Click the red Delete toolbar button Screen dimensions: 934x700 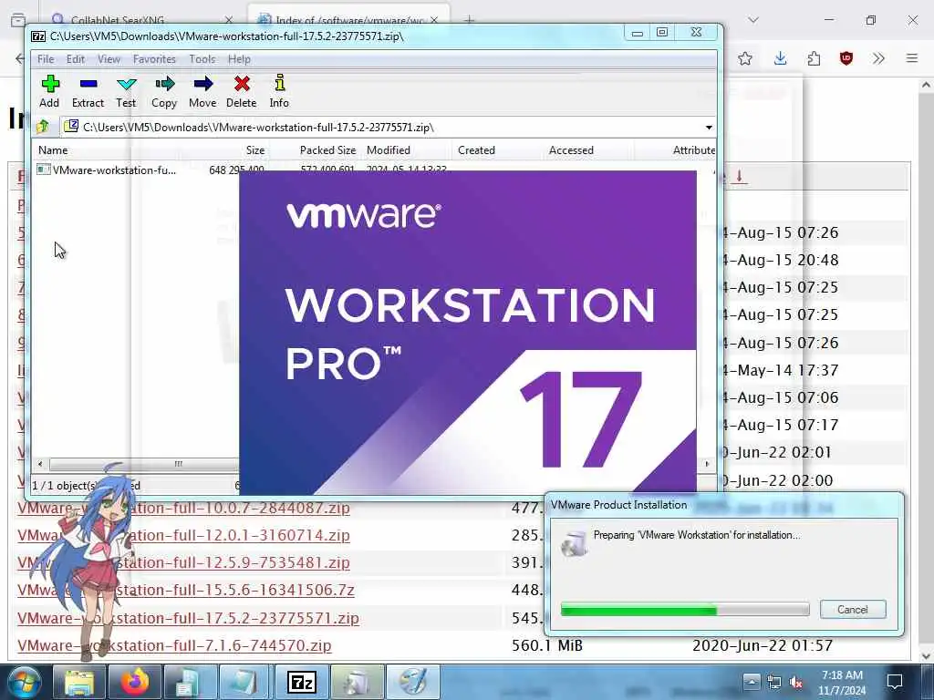[x=241, y=92]
